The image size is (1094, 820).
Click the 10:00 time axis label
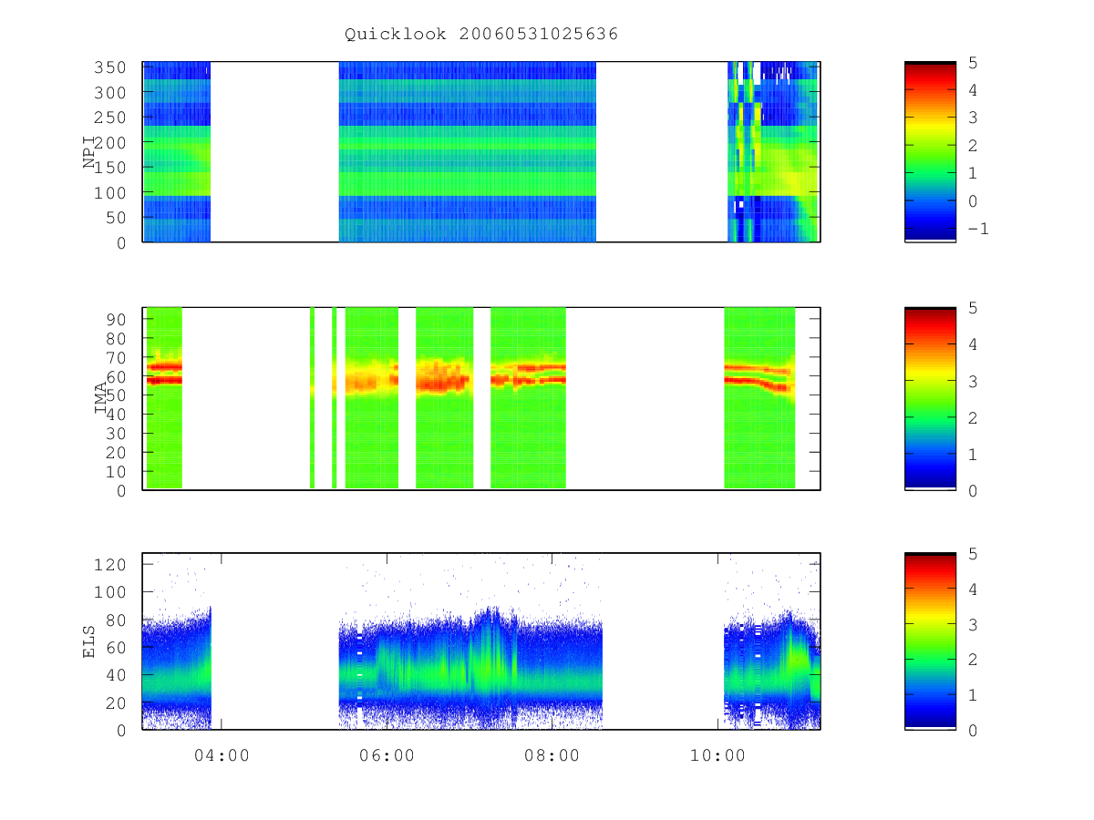tap(717, 755)
